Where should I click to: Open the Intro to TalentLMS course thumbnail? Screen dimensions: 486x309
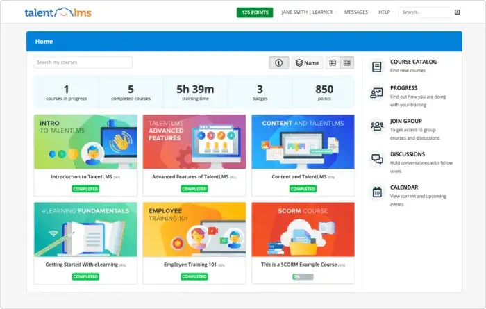85,142
